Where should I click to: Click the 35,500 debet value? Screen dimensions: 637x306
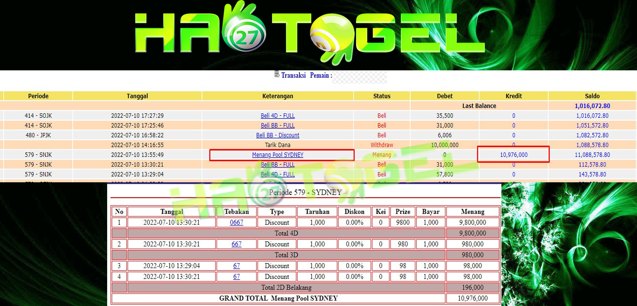click(445, 116)
